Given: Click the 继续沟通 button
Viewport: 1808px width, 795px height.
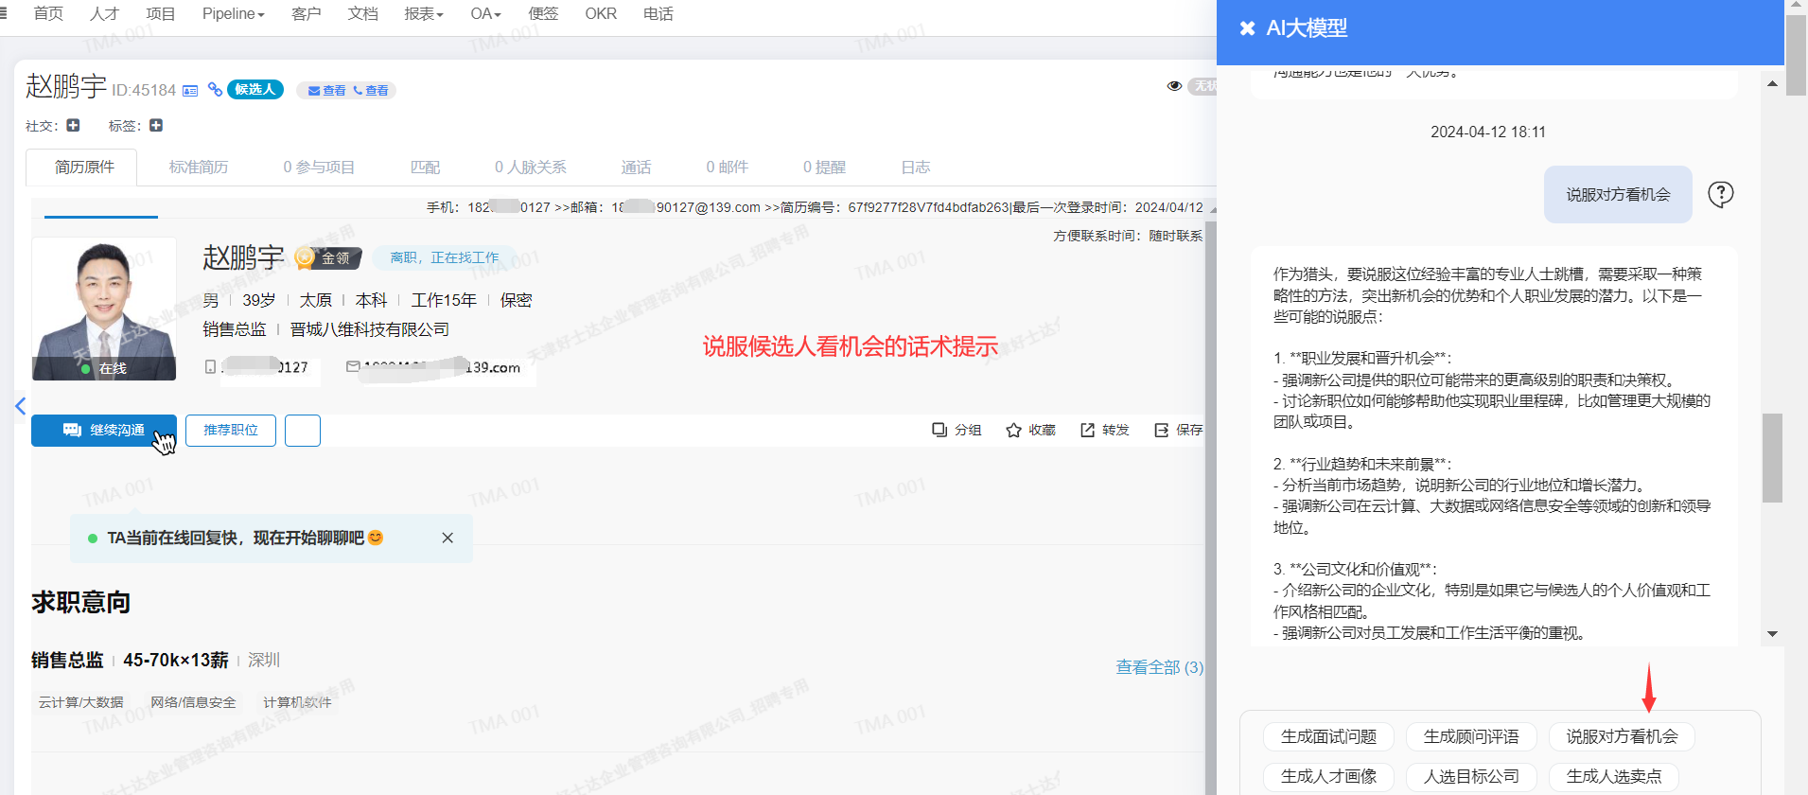Looking at the screenshot, I should [104, 430].
